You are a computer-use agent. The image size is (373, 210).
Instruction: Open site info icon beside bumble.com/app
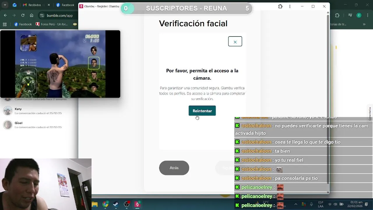(x=42, y=15)
